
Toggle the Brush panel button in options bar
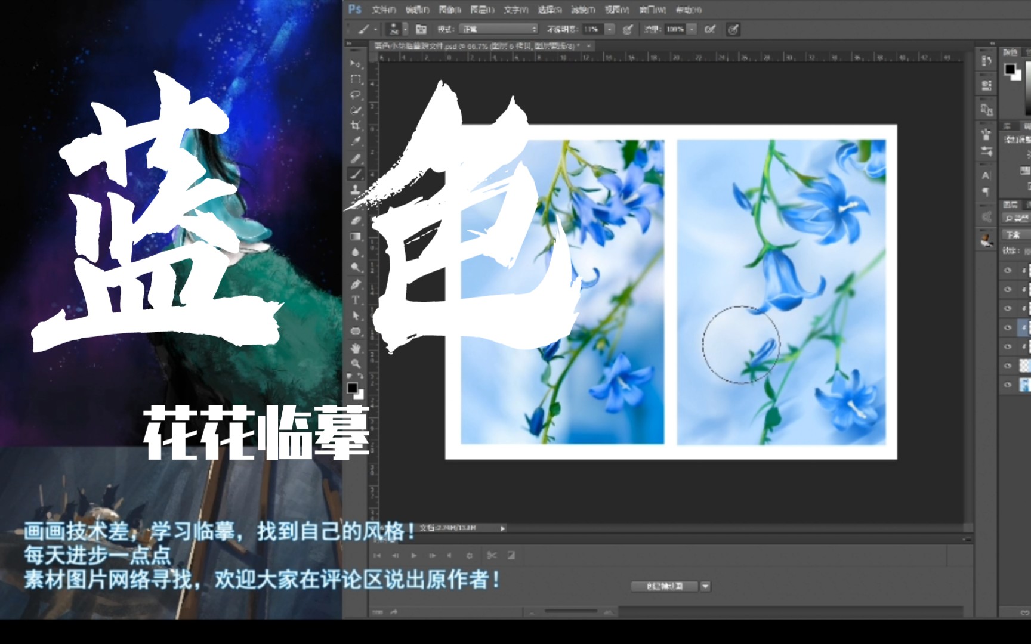click(x=421, y=29)
